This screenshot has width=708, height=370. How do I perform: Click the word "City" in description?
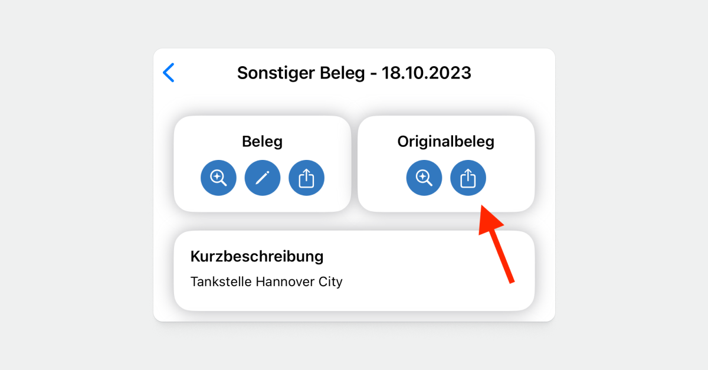331,281
